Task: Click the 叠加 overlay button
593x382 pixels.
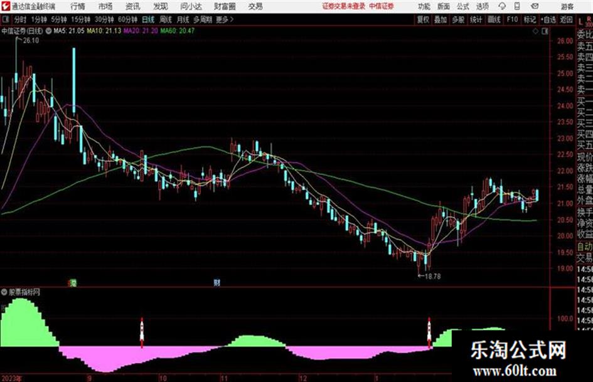Action: pos(441,19)
